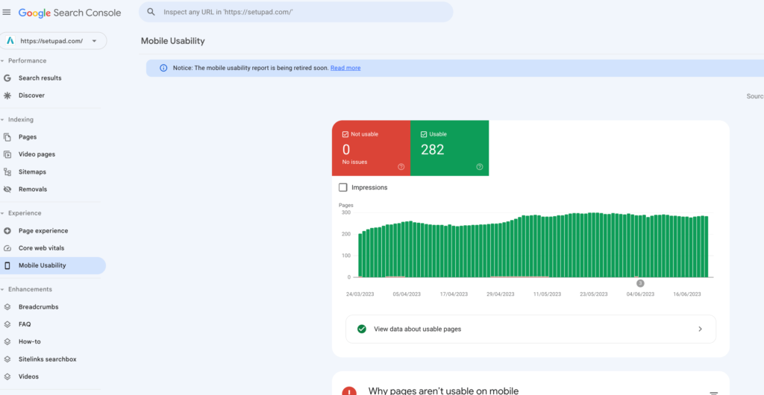Click the Sitemaps icon in sidebar
This screenshot has height=395, width=764.
pos(7,172)
